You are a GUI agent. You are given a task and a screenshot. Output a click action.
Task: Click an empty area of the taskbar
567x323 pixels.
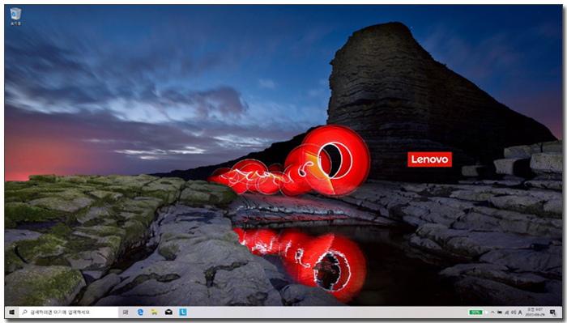click(x=326, y=312)
